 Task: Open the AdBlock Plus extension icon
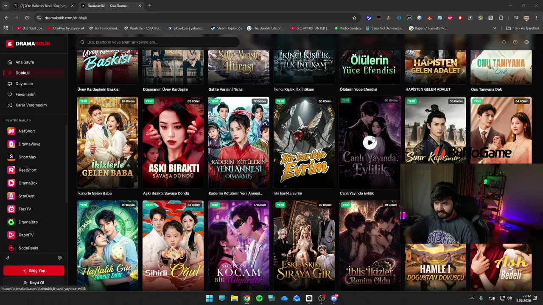tap(450, 18)
